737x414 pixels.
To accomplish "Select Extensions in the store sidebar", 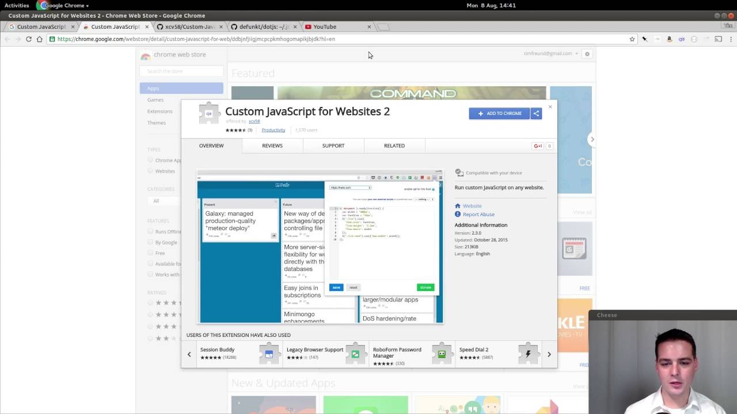I will pos(159,111).
